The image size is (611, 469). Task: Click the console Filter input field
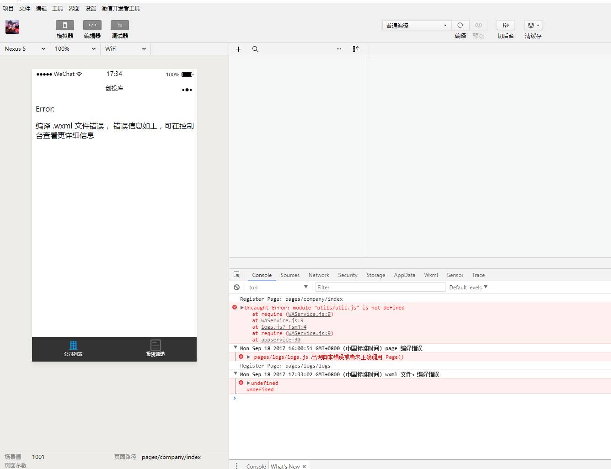pyautogui.click(x=380, y=287)
